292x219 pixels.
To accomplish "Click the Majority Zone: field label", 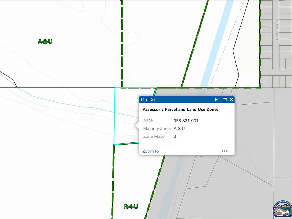I will tap(157, 128).
